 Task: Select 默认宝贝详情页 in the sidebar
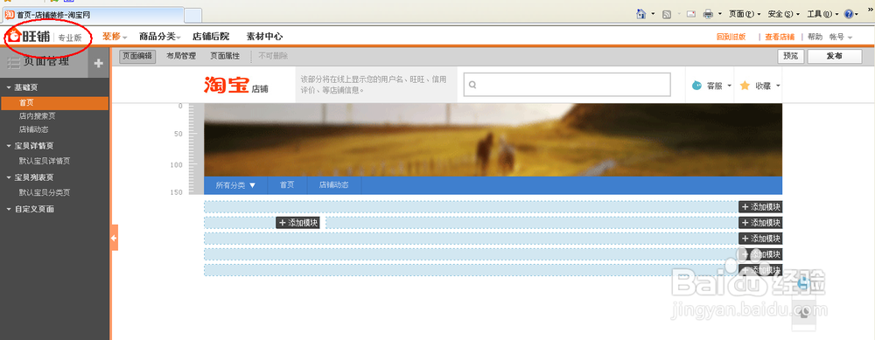click(45, 161)
